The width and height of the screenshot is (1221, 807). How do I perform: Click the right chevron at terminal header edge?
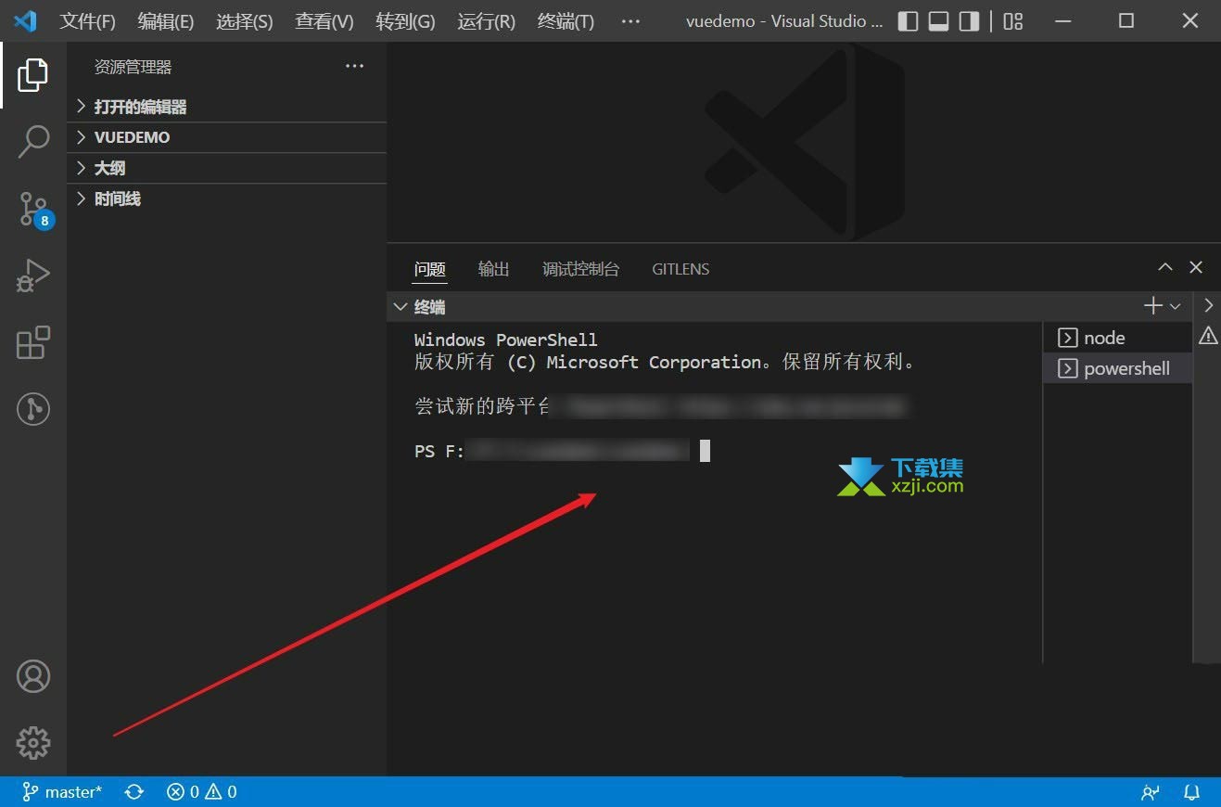pyautogui.click(x=1208, y=305)
